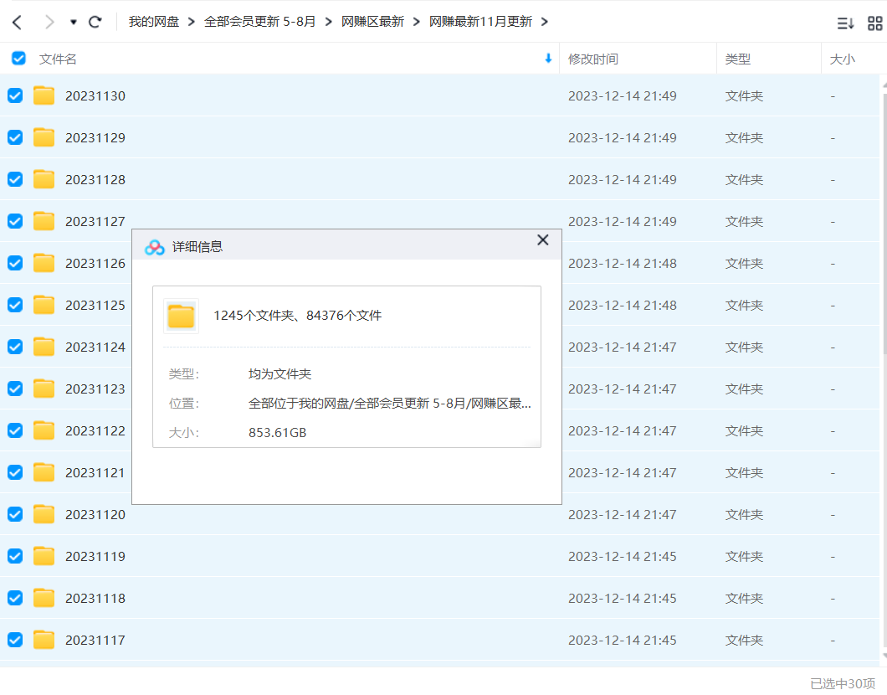Image resolution: width=887 pixels, height=695 pixels.
Task: Switch to grid view layout
Action: pos(874,23)
